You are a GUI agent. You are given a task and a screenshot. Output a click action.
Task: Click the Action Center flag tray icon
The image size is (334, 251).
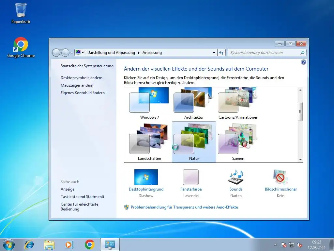coord(283,245)
